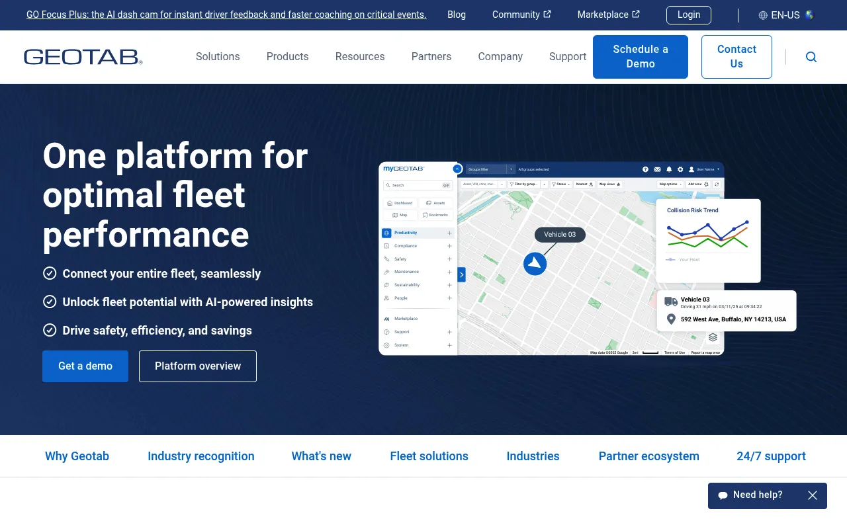Click the notification bell in MyGeotab preview
The image size is (847, 529).
click(x=669, y=169)
